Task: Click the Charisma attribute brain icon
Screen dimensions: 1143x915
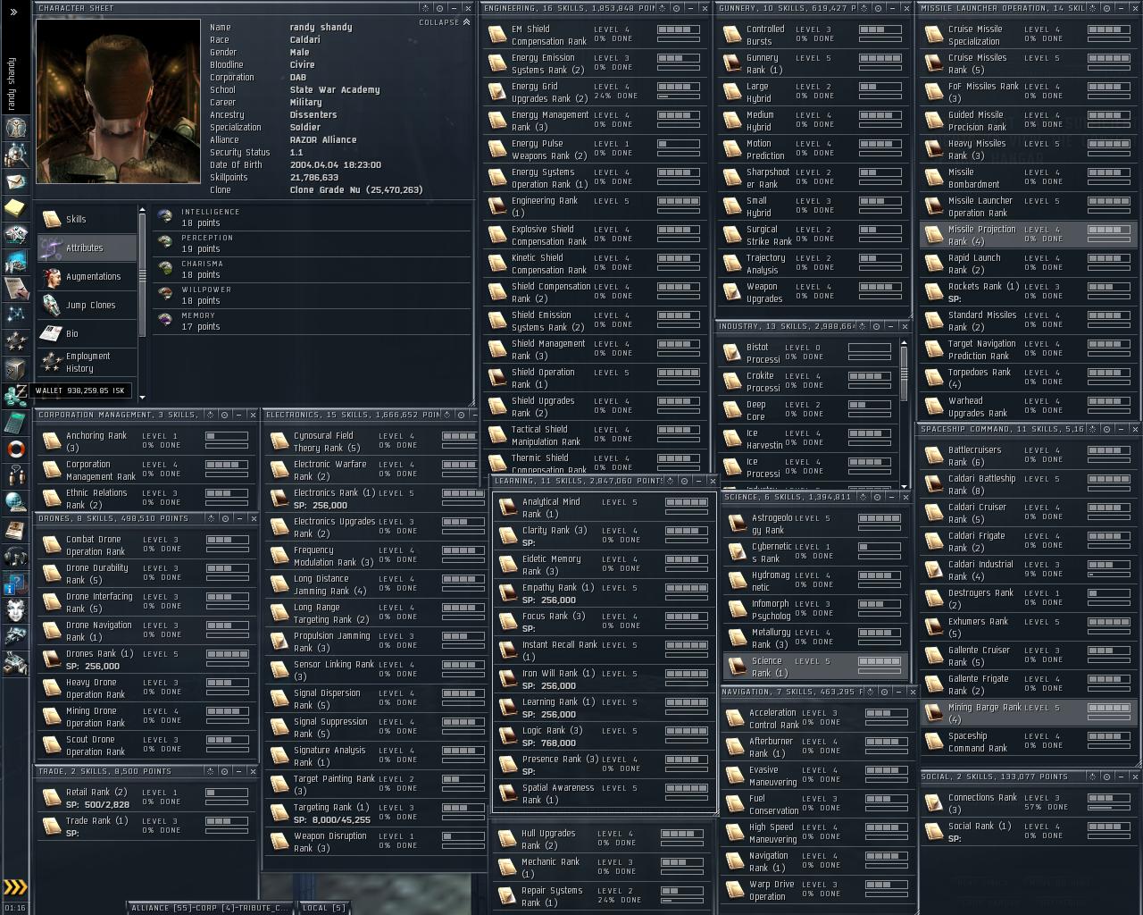Action: (x=165, y=269)
